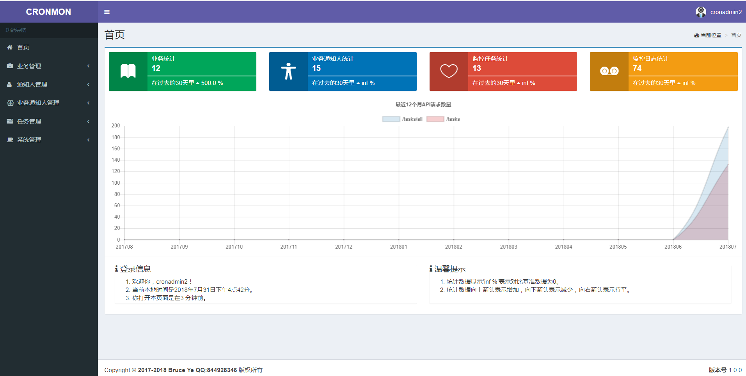746x376 pixels.
Task: Click the 监控任务统计 count 13
Action: [x=477, y=68]
